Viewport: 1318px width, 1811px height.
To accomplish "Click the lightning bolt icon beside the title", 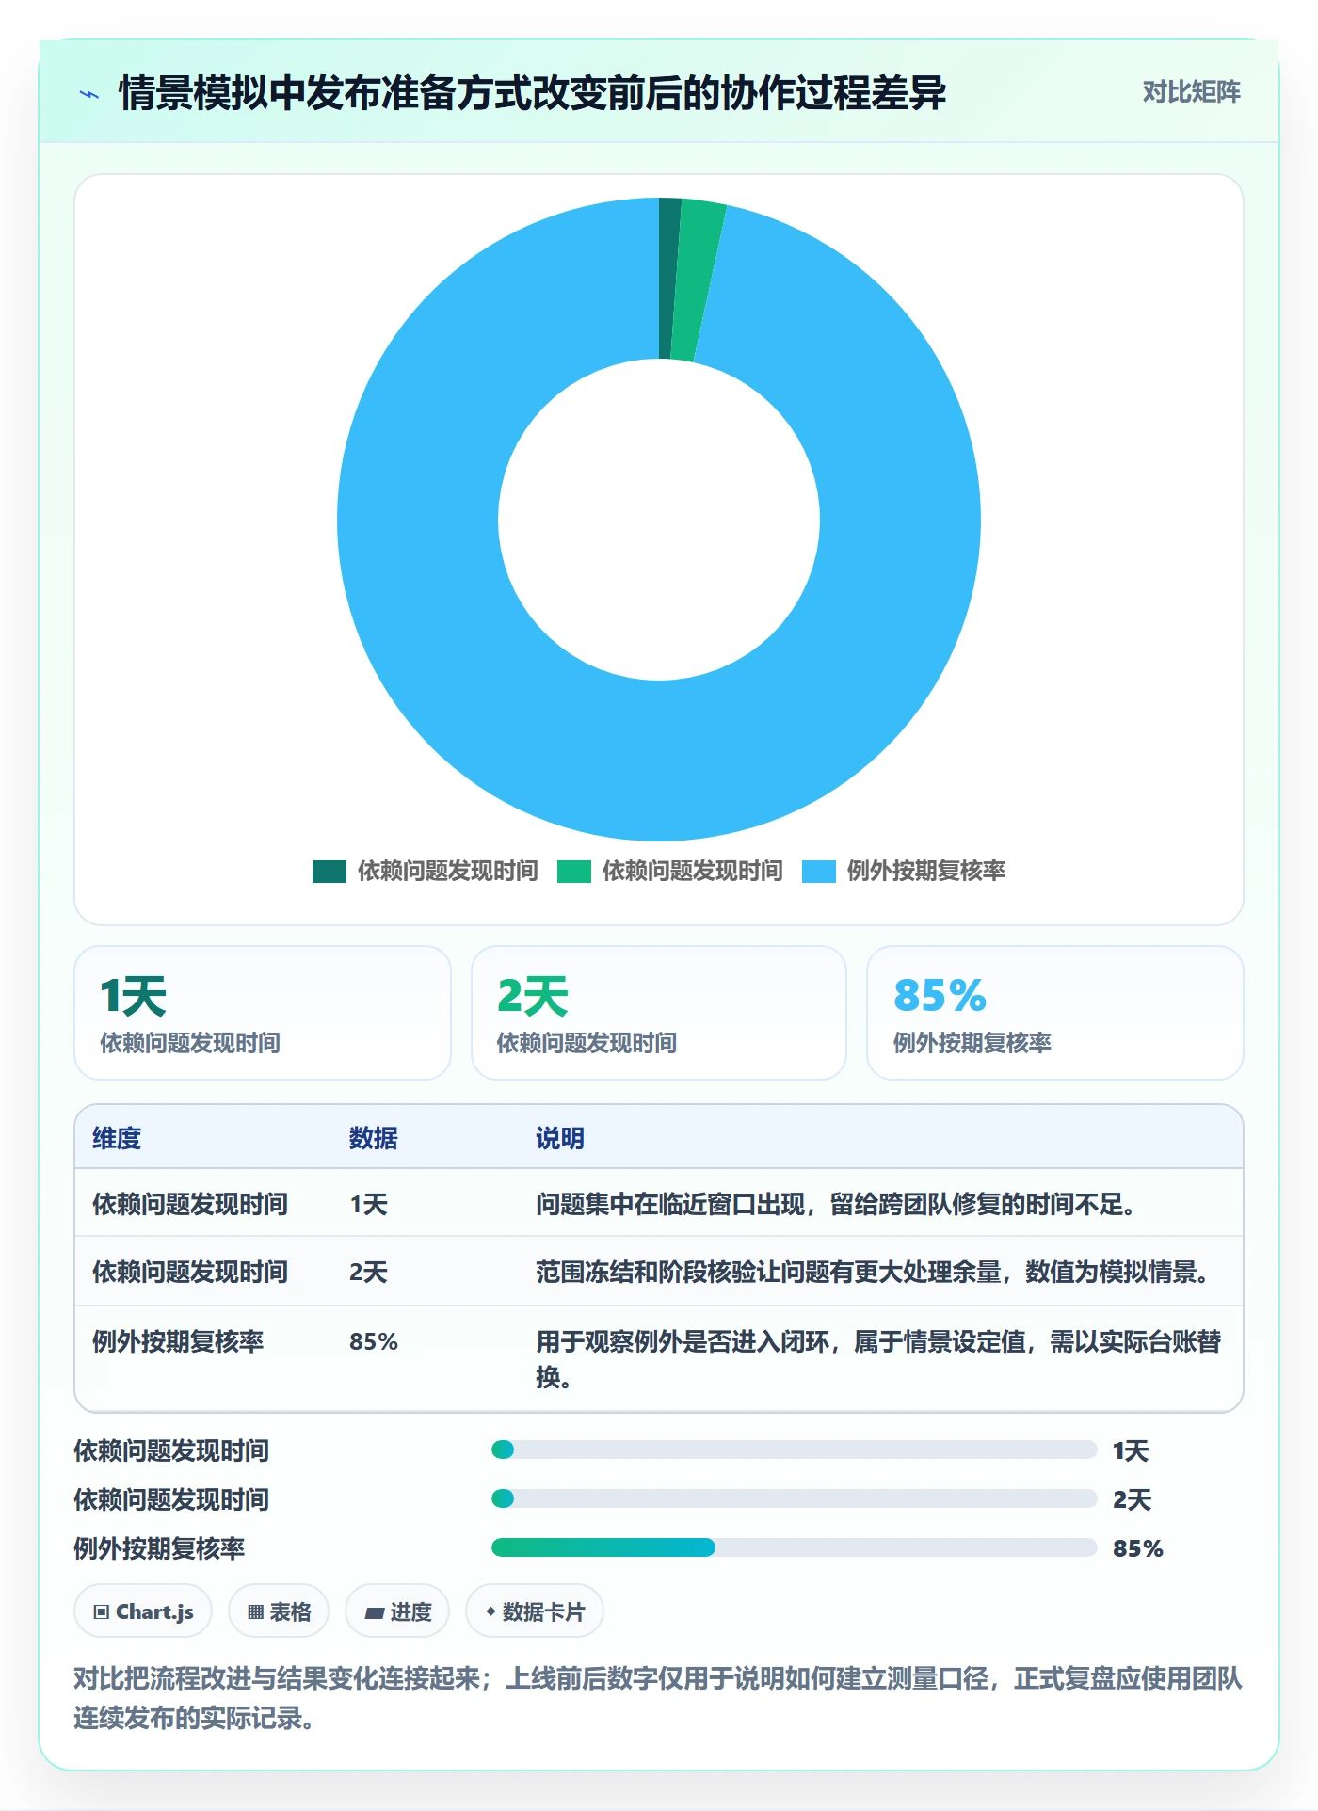I will coord(89,94).
